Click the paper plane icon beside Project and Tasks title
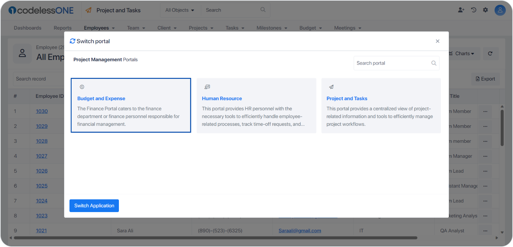 [x=89, y=10]
